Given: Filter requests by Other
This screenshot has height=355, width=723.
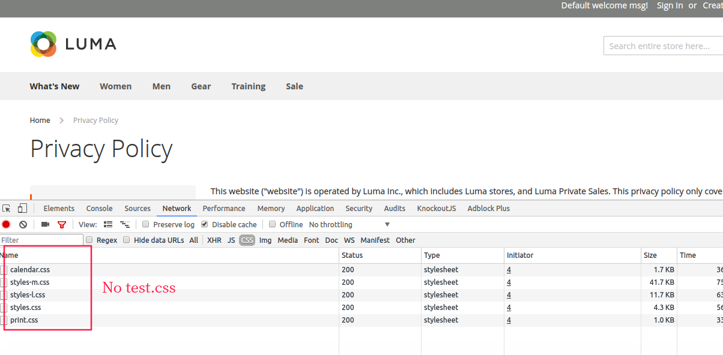Looking at the screenshot, I should coord(405,240).
